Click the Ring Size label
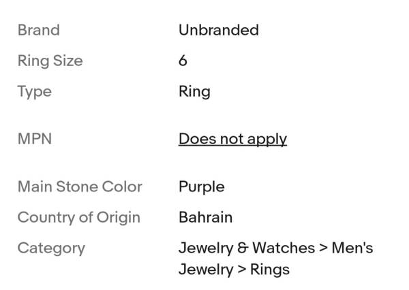 click(50, 61)
